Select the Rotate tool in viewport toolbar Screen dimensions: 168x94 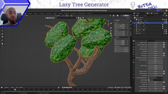(2, 31)
